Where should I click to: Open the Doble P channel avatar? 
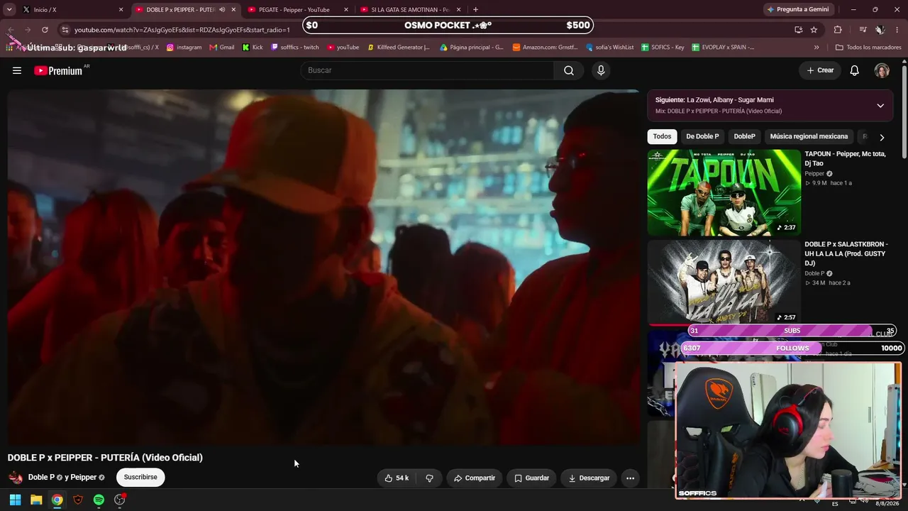[x=16, y=478]
